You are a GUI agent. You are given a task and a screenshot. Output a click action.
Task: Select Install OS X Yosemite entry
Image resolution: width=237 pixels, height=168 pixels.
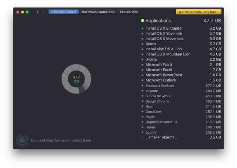point(181,33)
